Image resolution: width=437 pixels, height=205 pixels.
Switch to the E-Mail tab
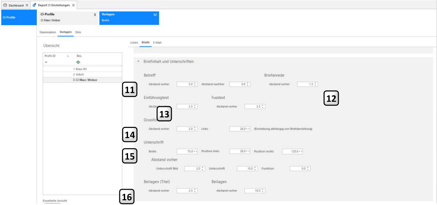[x=157, y=43]
